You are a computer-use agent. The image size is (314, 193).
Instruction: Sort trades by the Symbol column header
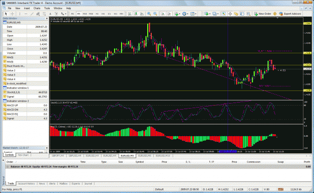(140, 162)
